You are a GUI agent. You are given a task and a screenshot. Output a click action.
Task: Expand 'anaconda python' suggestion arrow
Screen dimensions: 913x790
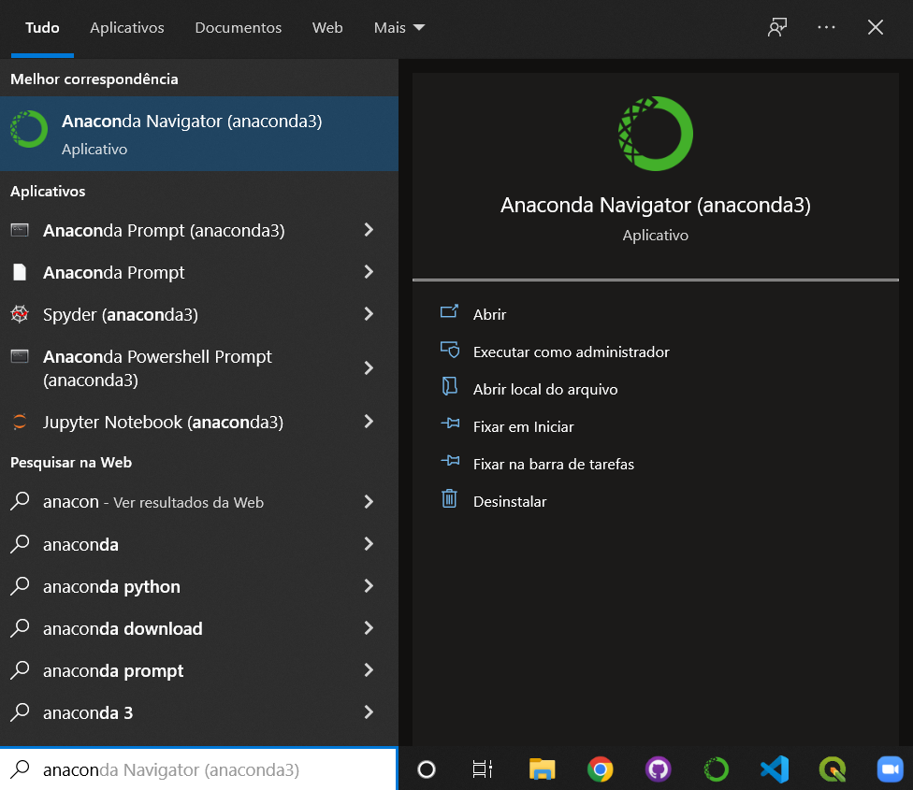click(369, 586)
